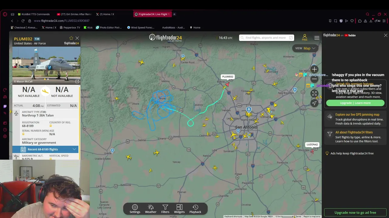Switch to the Home / X tab
Screen dimensions: 389x218
(x=105, y=14)
